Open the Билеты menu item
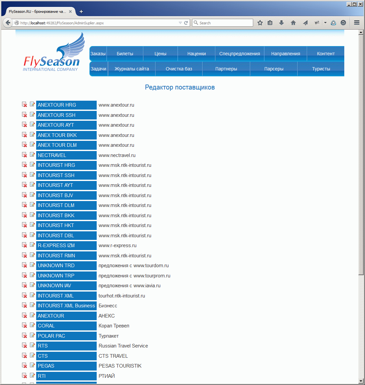The width and height of the screenshot is (365, 385). pos(125,54)
